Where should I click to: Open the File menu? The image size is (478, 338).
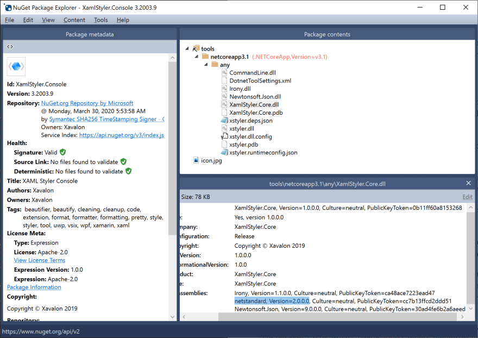point(9,20)
